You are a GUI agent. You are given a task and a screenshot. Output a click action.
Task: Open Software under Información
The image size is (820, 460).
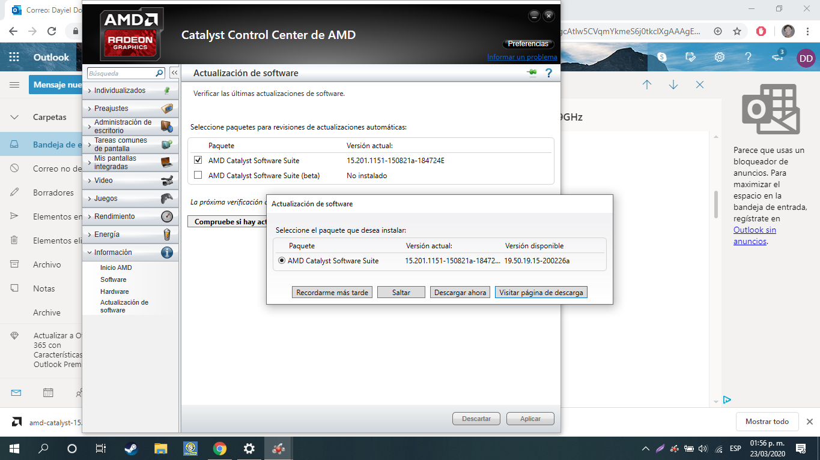click(114, 279)
